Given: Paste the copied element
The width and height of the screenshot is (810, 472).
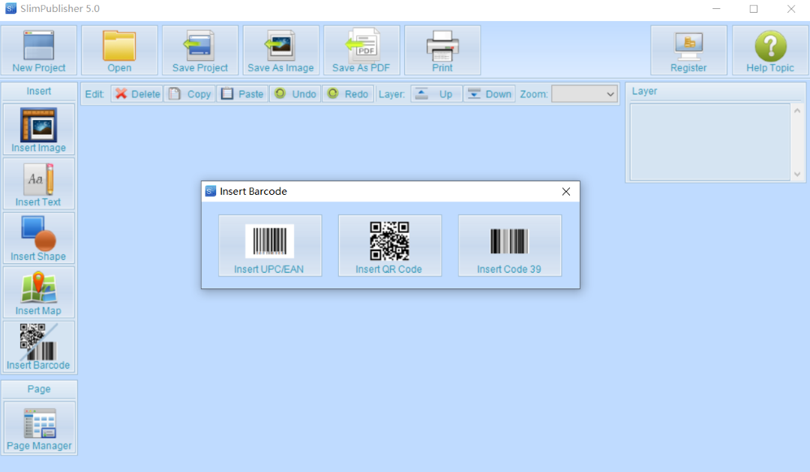Looking at the screenshot, I should click(x=241, y=93).
